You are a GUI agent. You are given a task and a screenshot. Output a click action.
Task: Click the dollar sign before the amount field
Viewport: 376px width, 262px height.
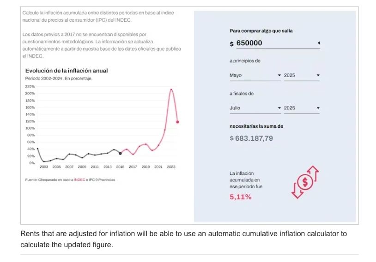click(x=232, y=44)
